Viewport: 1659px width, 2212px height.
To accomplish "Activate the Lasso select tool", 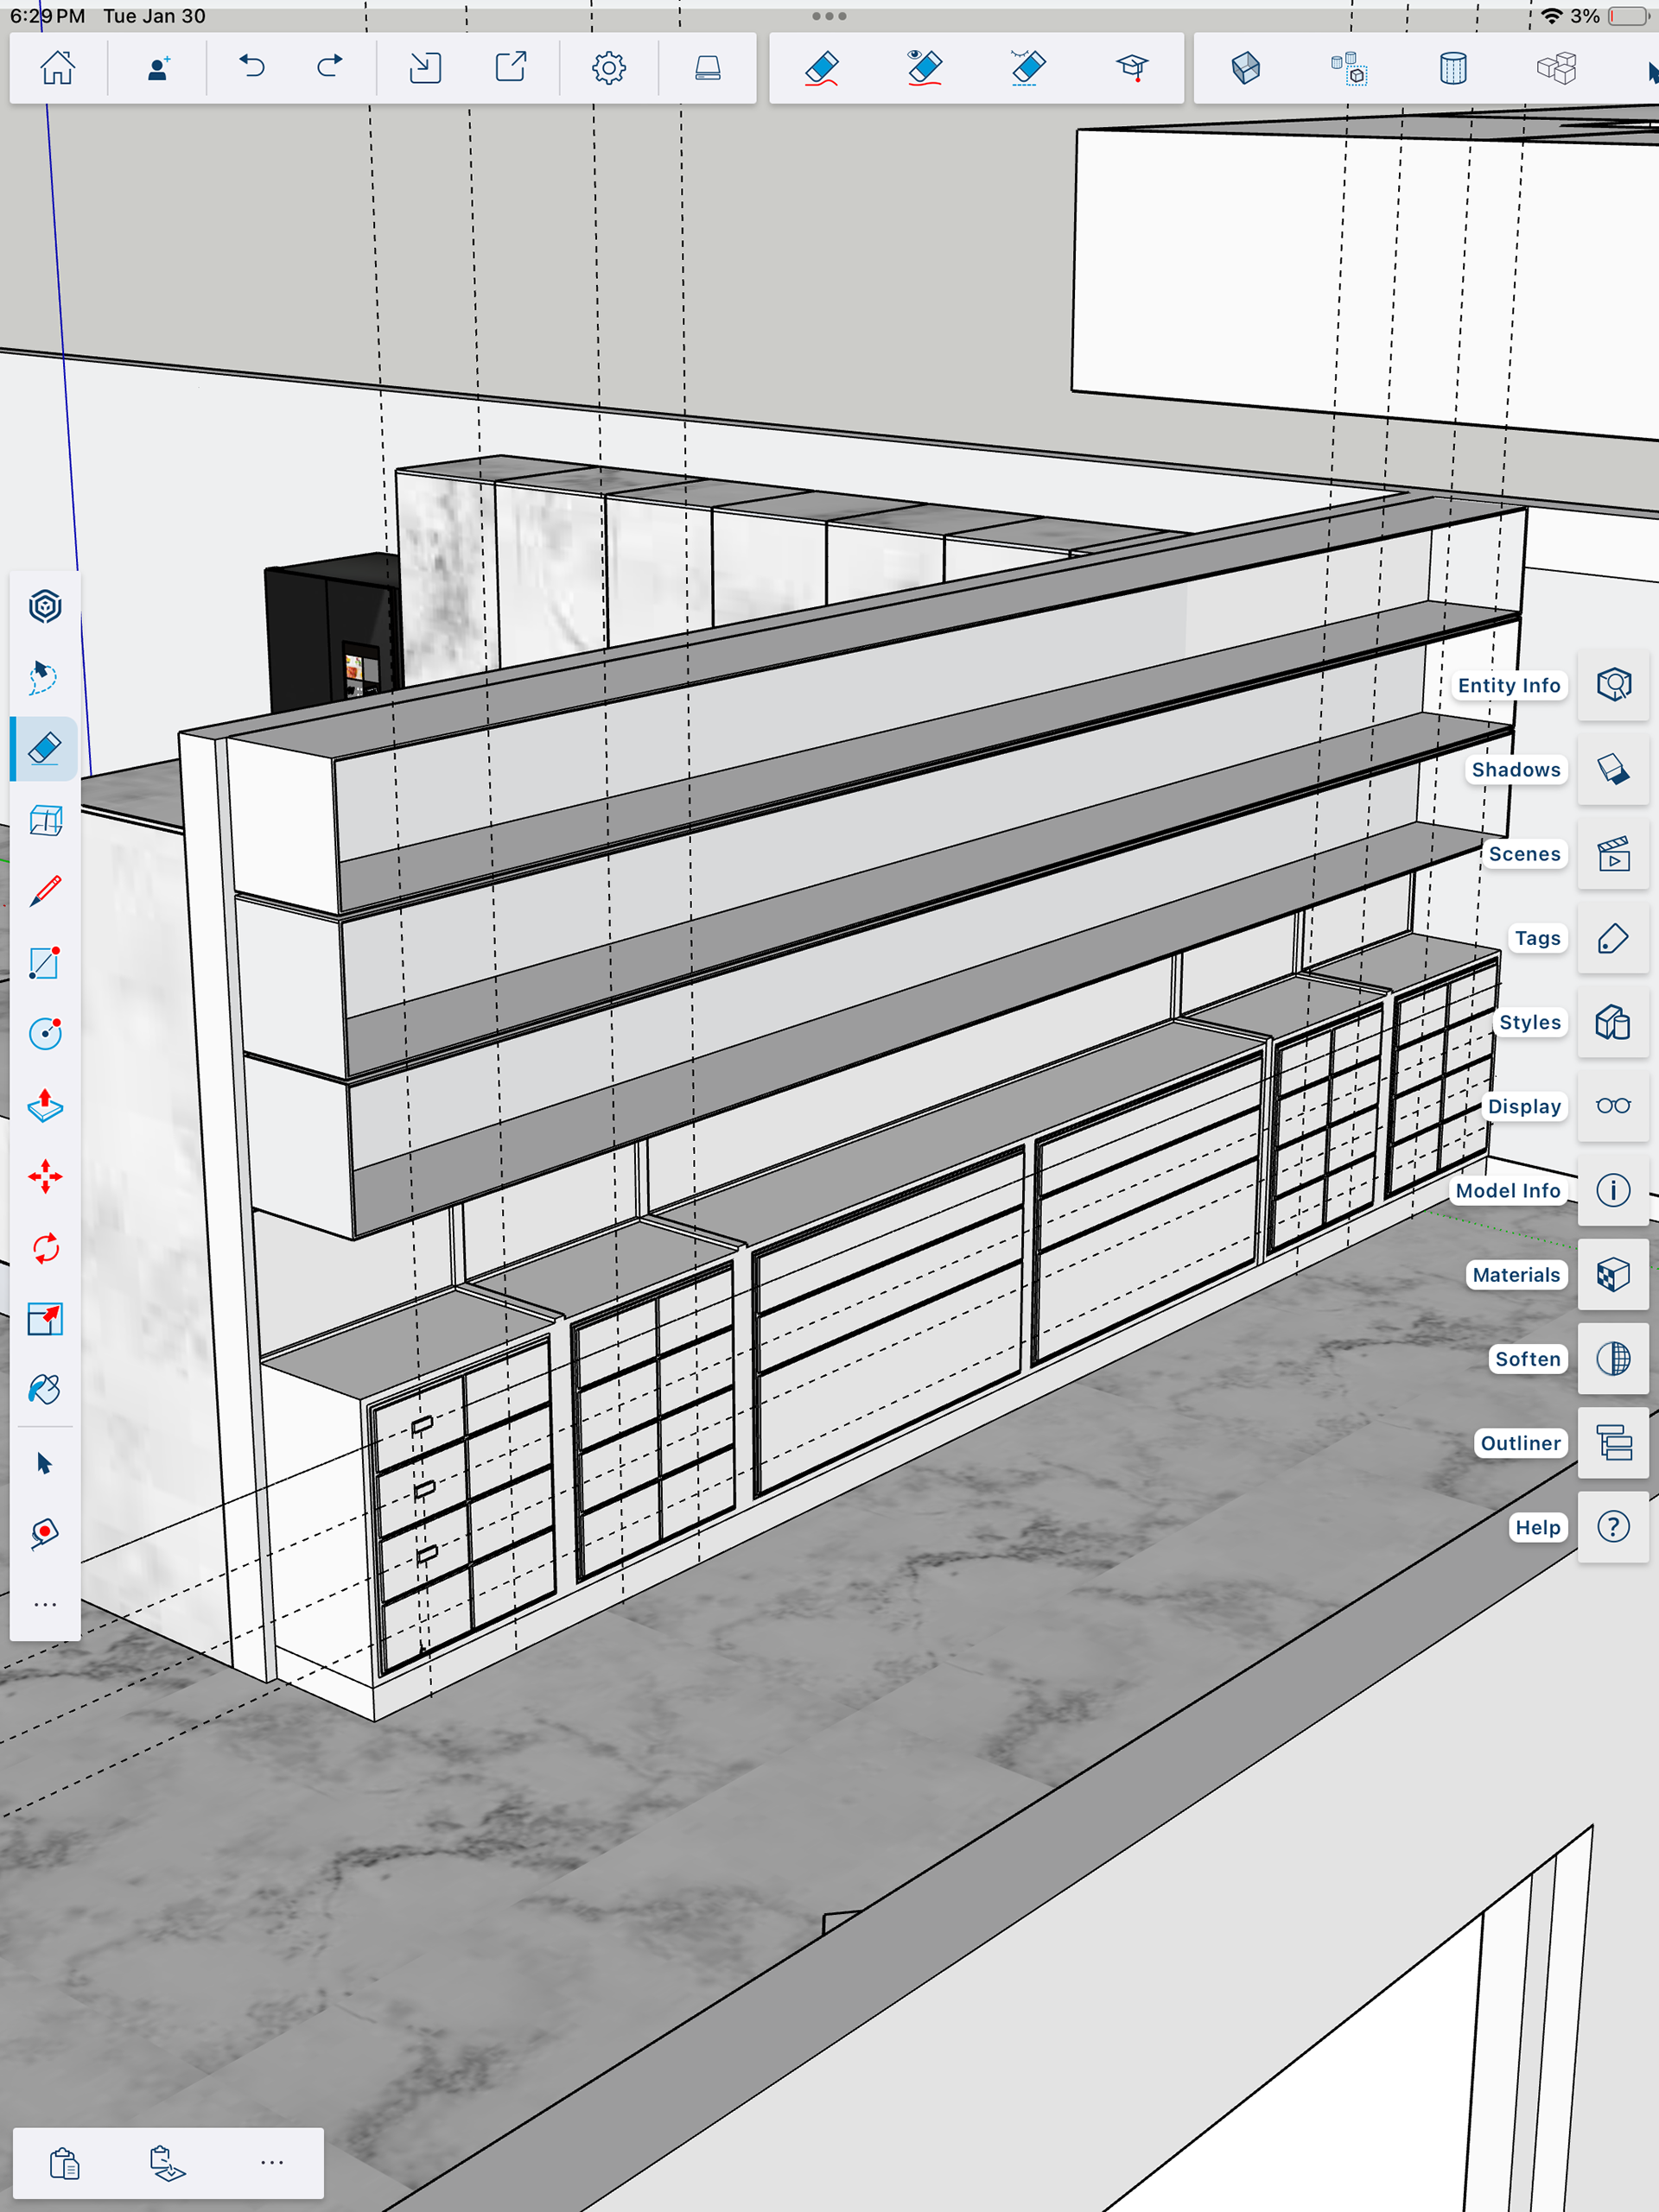I will tap(45, 677).
